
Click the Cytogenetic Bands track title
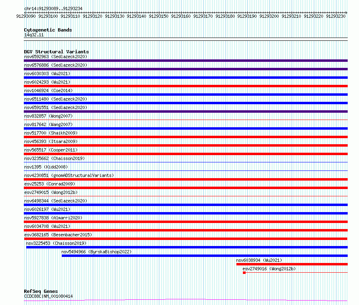coord(48,30)
